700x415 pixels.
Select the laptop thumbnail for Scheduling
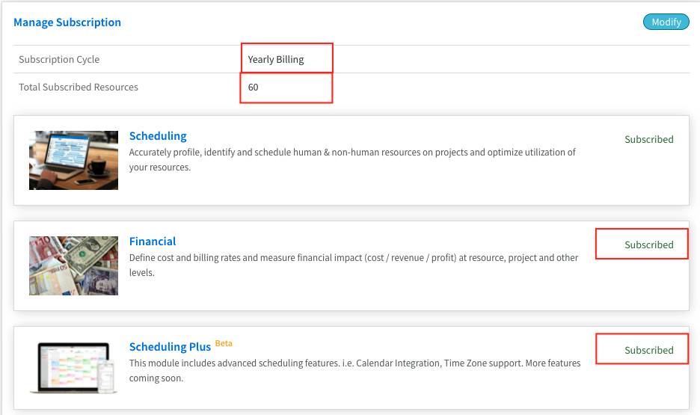73,160
